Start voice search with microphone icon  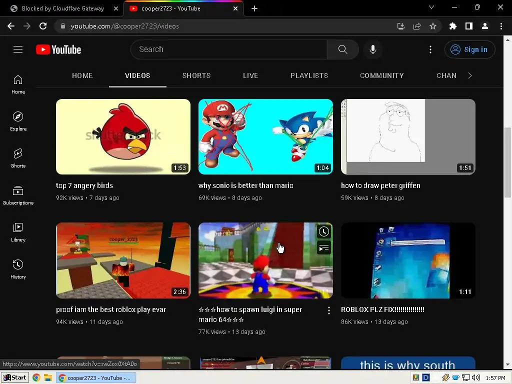coord(373,49)
